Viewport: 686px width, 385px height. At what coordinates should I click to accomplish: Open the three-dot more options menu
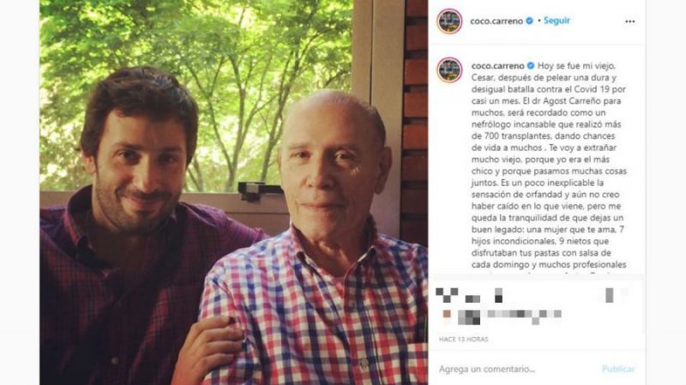tap(629, 21)
